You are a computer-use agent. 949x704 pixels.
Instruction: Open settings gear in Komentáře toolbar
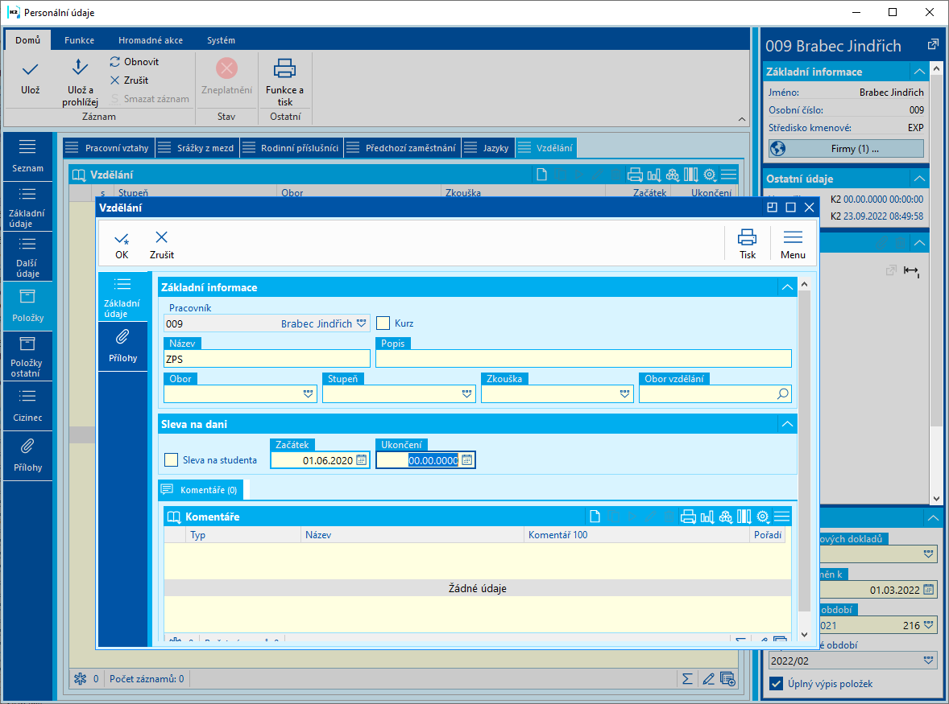click(x=763, y=517)
